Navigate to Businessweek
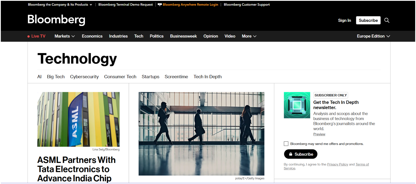This screenshot has width=416, height=184. coord(183,36)
